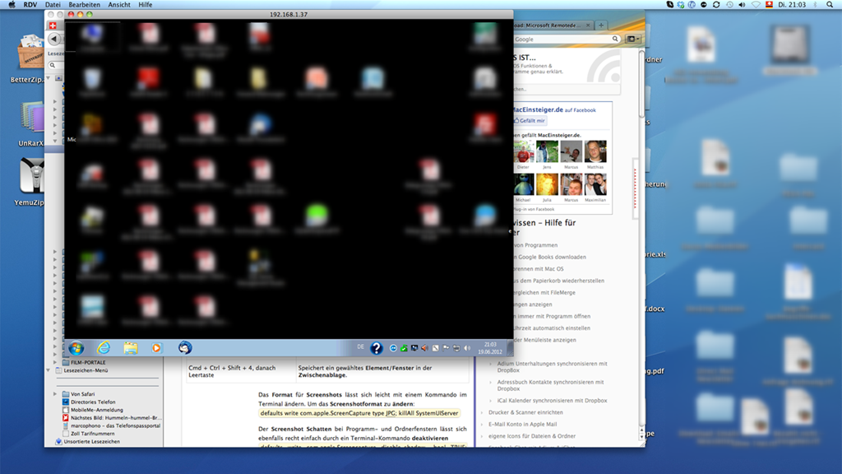Open the Wi-Fi menu bar icon
This screenshot has width=842, height=474.
coord(756,4)
